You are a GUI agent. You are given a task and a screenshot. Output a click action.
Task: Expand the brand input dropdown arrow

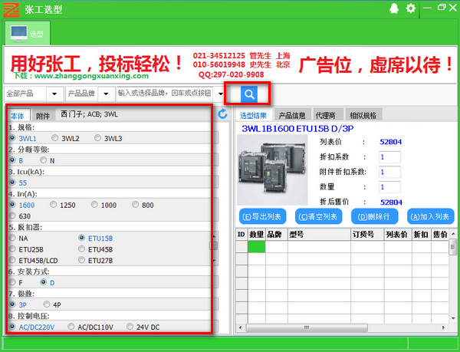tap(221, 94)
